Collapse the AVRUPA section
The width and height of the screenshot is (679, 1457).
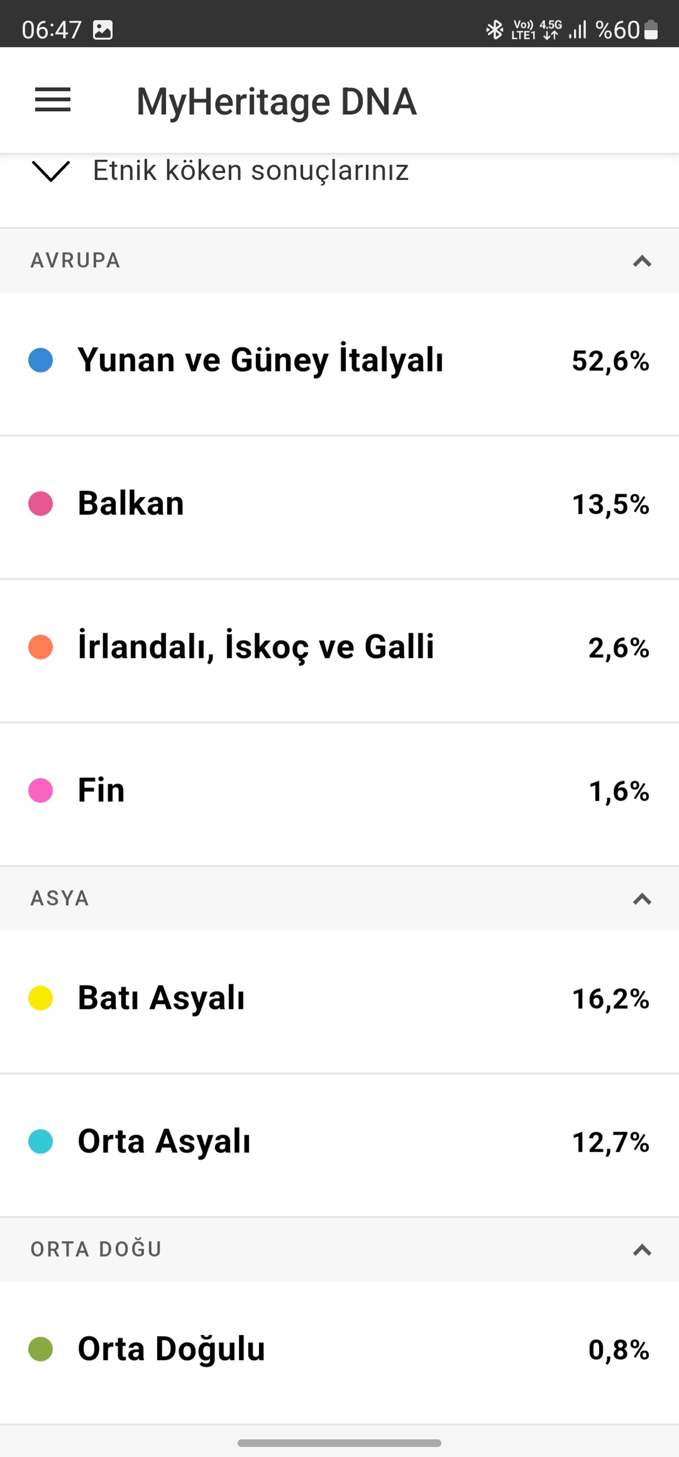642,261
